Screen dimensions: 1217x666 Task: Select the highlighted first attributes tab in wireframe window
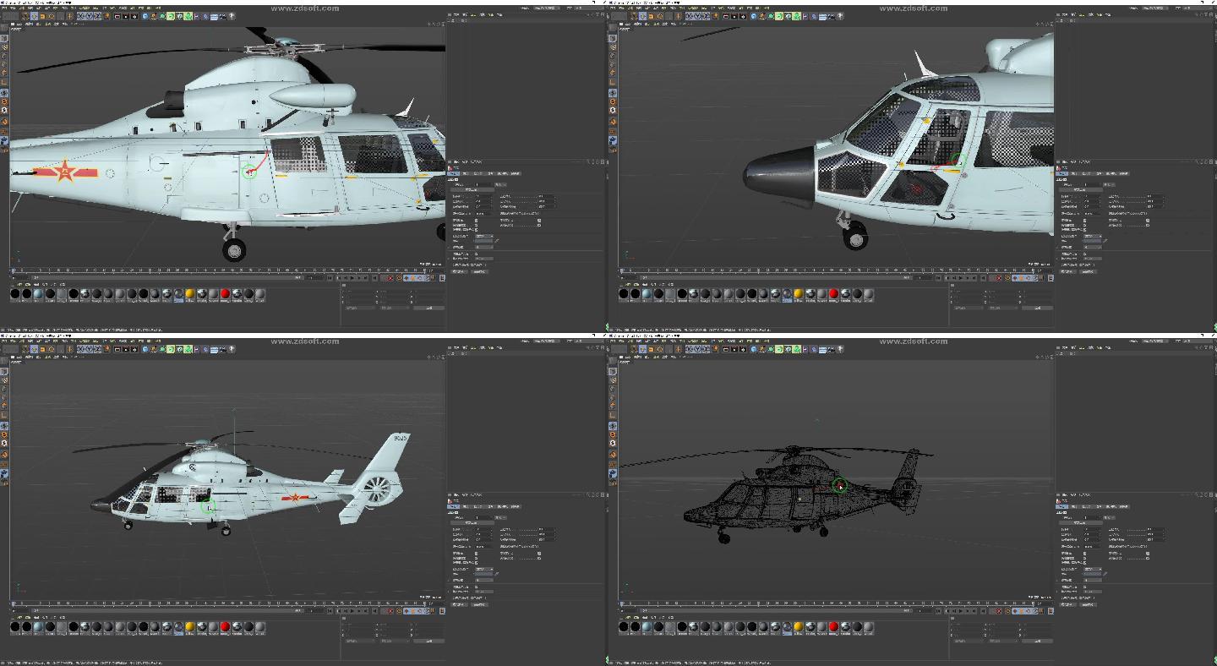tap(1061, 506)
